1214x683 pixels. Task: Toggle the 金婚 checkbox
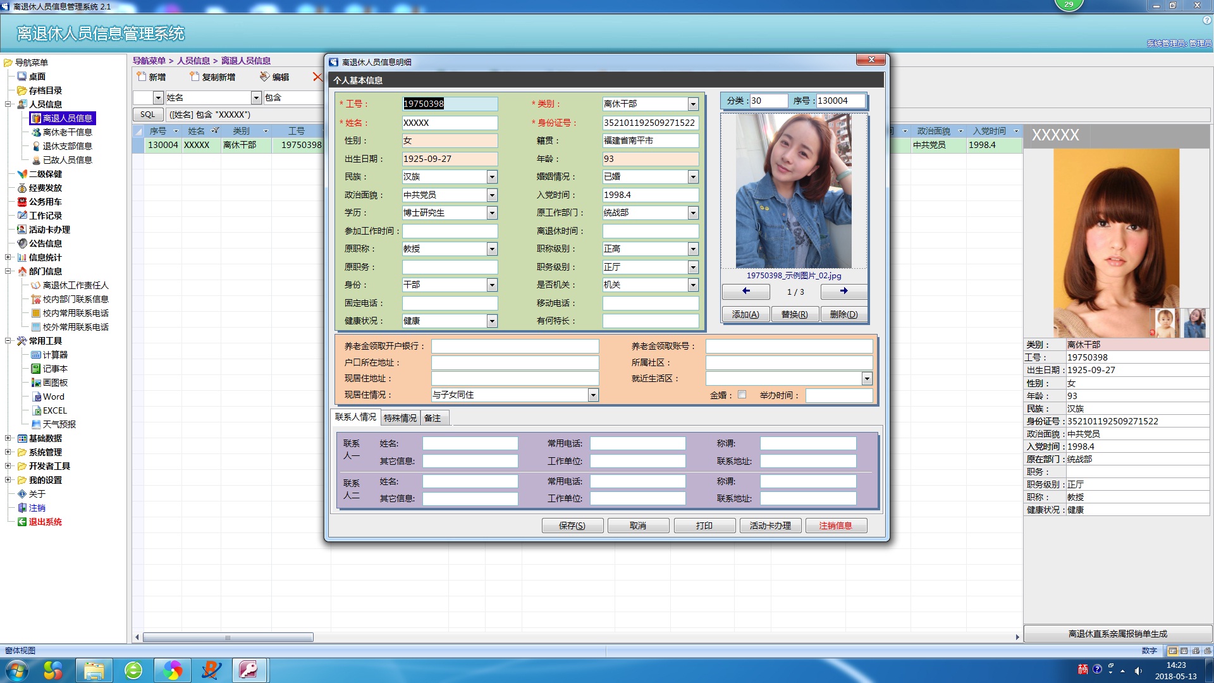[742, 395]
